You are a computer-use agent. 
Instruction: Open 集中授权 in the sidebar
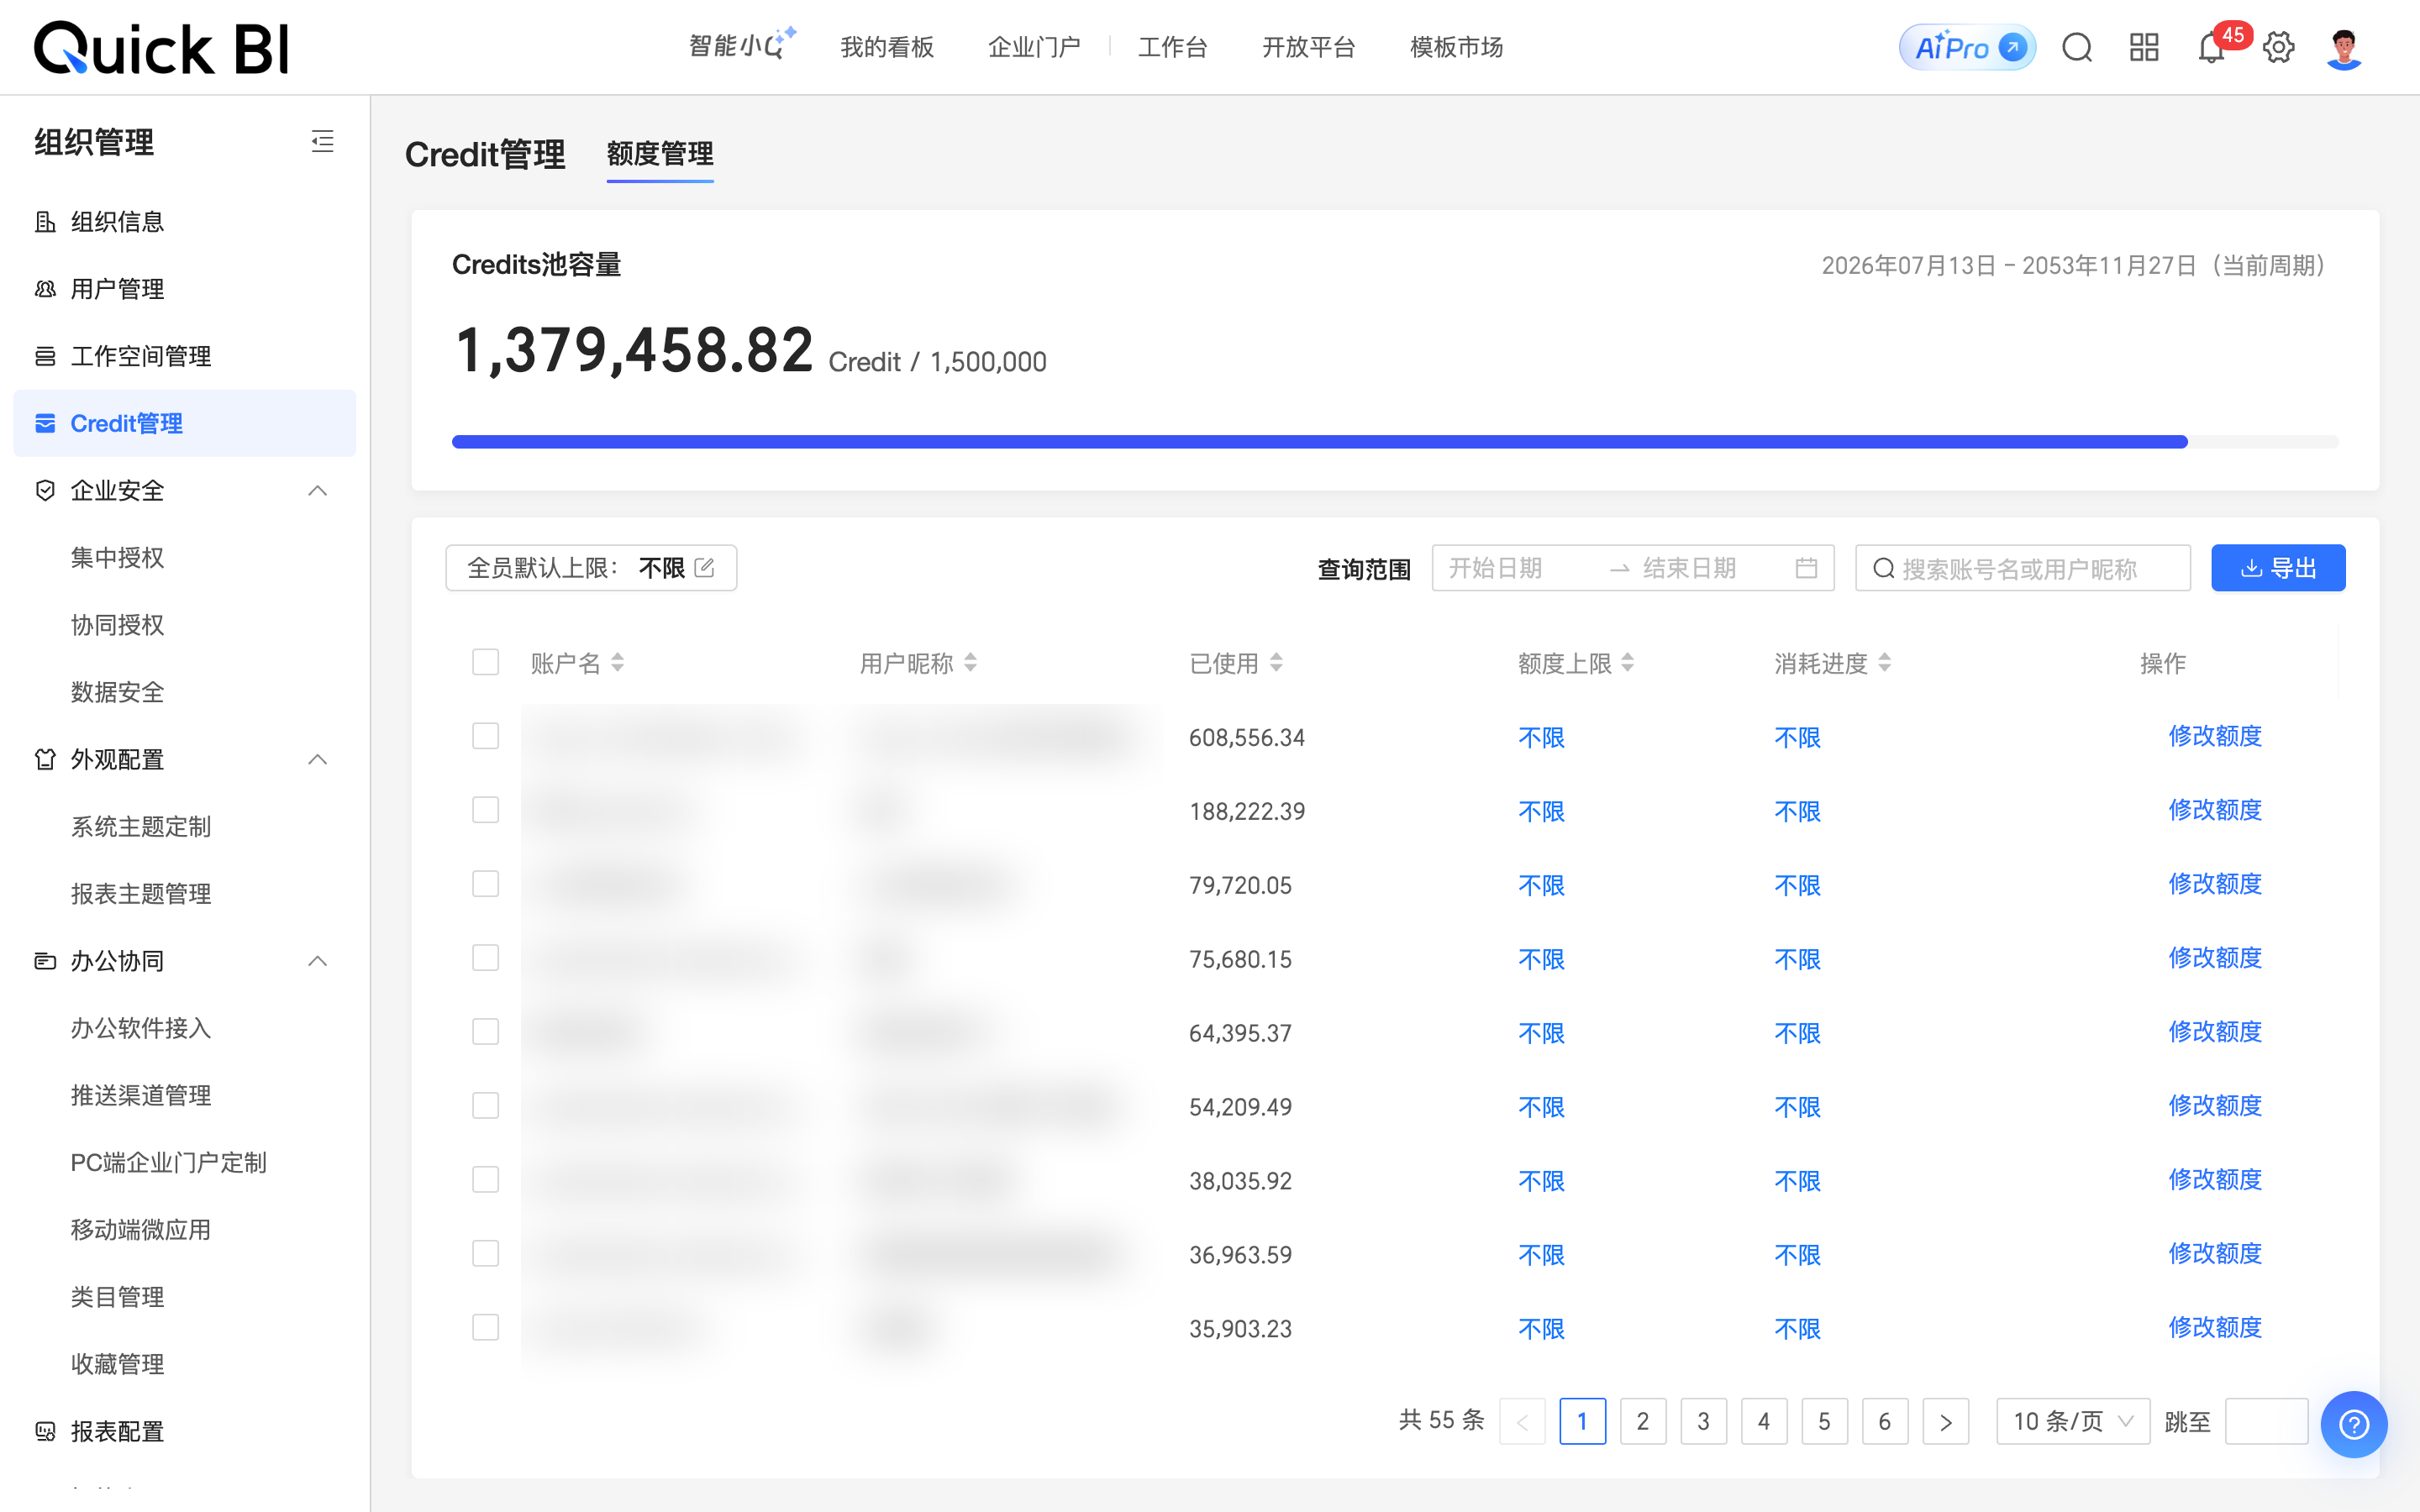pyautogui.click(x=117, y=558)
